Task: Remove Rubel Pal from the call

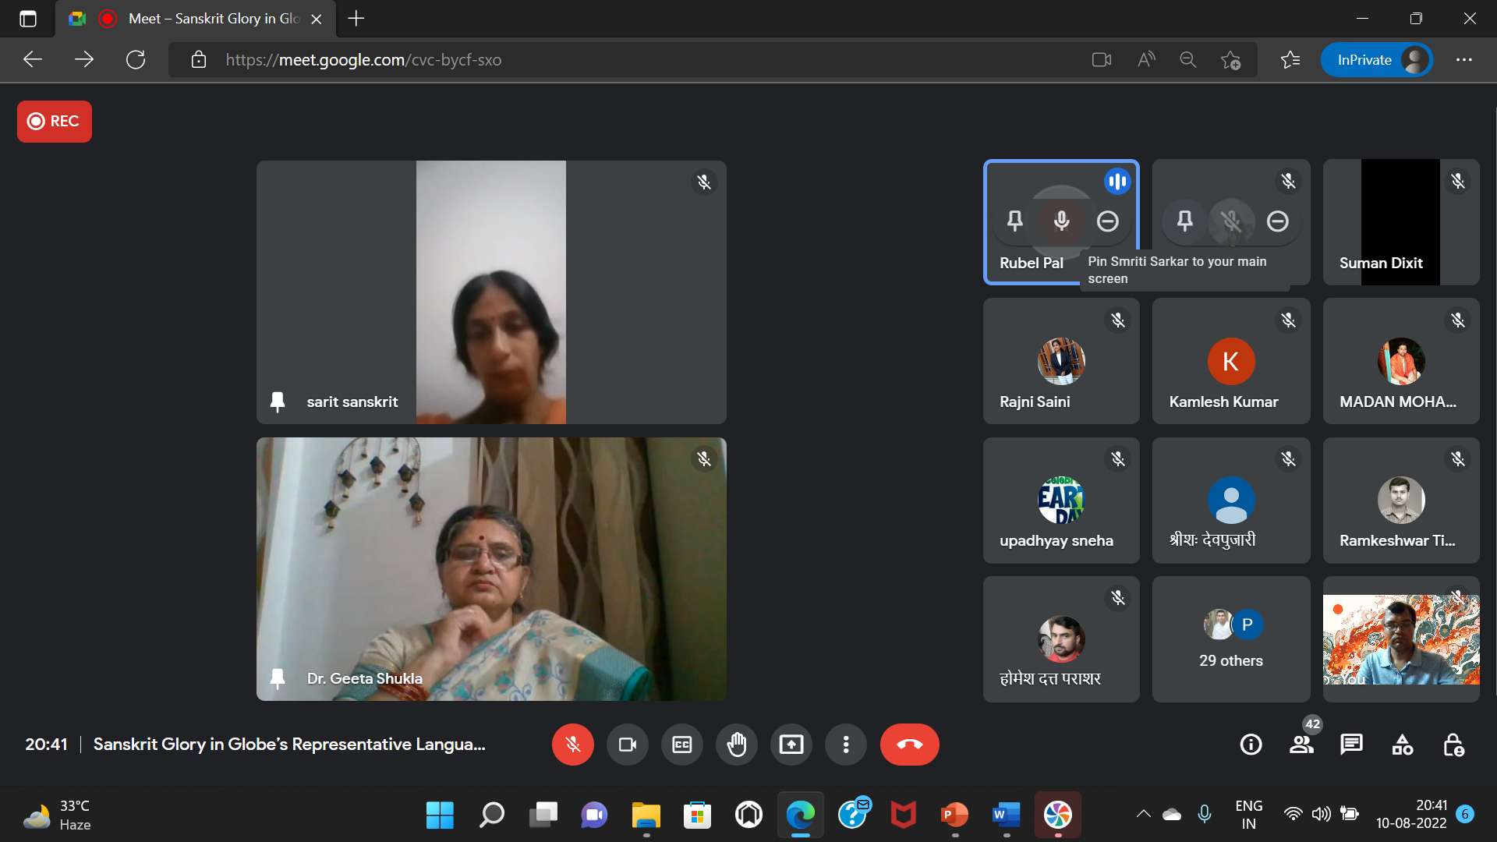Action: click(1107, 221)
